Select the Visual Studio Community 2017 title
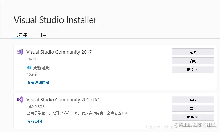Viewport: 220px width, 132px height. pyautogui.click(x=59, y=52)
